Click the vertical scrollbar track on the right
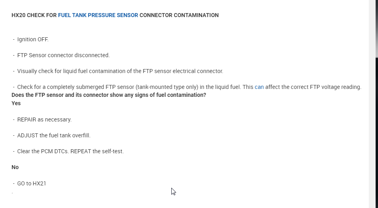The image size is (378, 208). coord(374,119)
